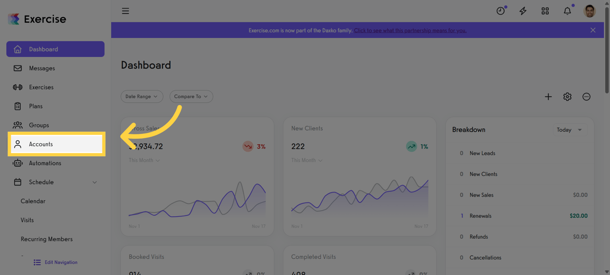The height and width of the screenshot is (275, 610).
Task: Open the Messages section via envelope icon
Action: [17, 68]
